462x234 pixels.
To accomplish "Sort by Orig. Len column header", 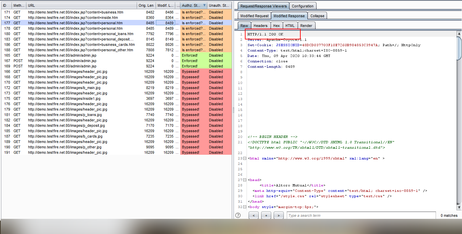I will [146, 5].
